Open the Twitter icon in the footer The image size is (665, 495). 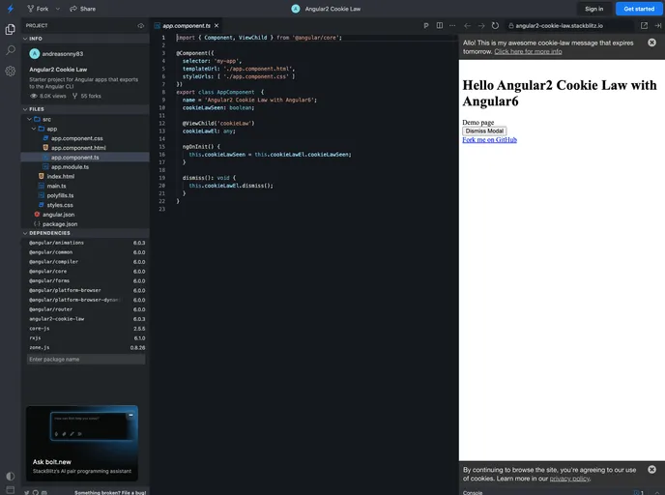point(27,492)
